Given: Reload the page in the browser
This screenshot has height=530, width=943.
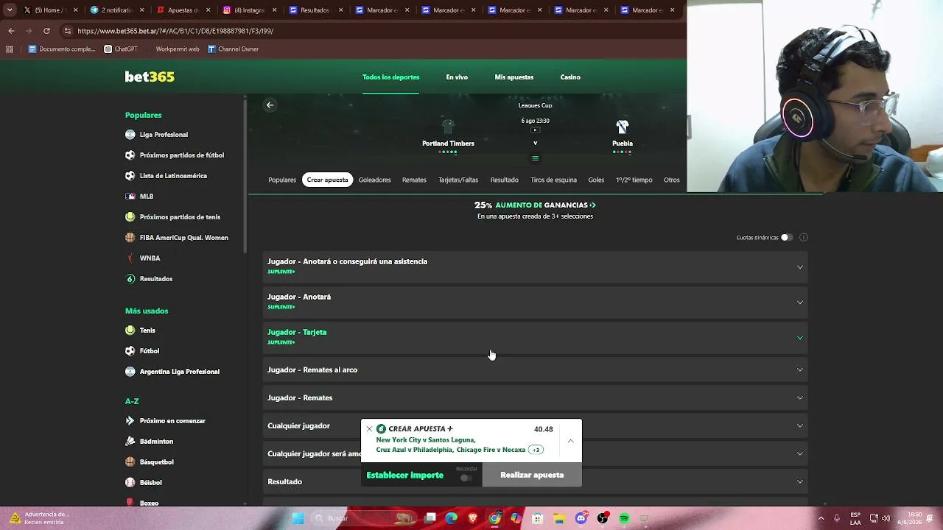Looking at the screenshot, I should 46,31.
